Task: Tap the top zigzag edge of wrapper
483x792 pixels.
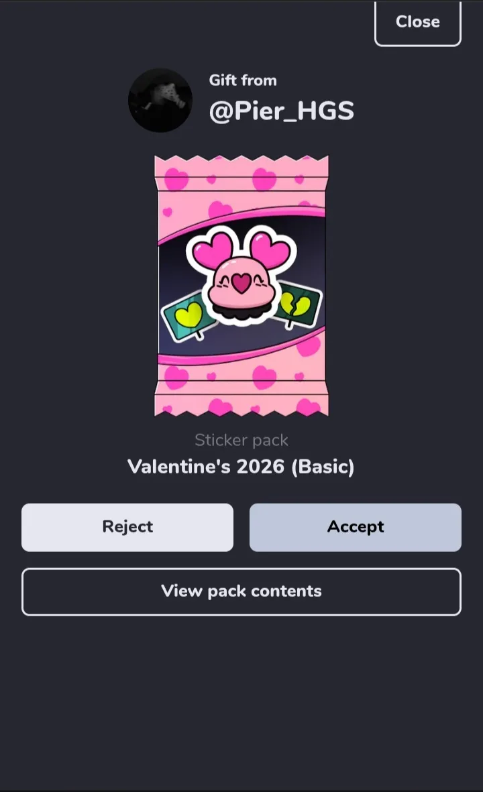Action: [x=241, y=163]
